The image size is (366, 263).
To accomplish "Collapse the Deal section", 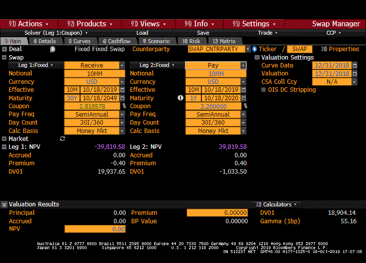I will point(4,49).
